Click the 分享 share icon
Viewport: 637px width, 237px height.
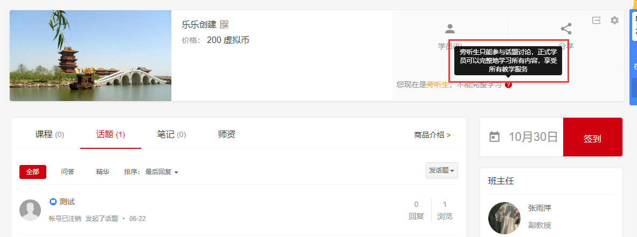click(566, 29)
